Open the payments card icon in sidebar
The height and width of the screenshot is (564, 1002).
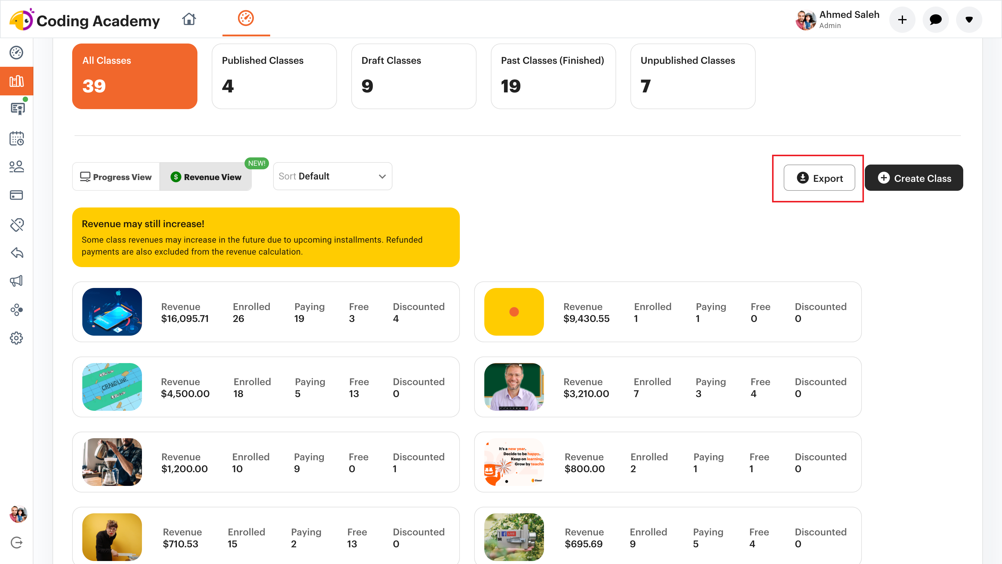click(x=16, y=195)
